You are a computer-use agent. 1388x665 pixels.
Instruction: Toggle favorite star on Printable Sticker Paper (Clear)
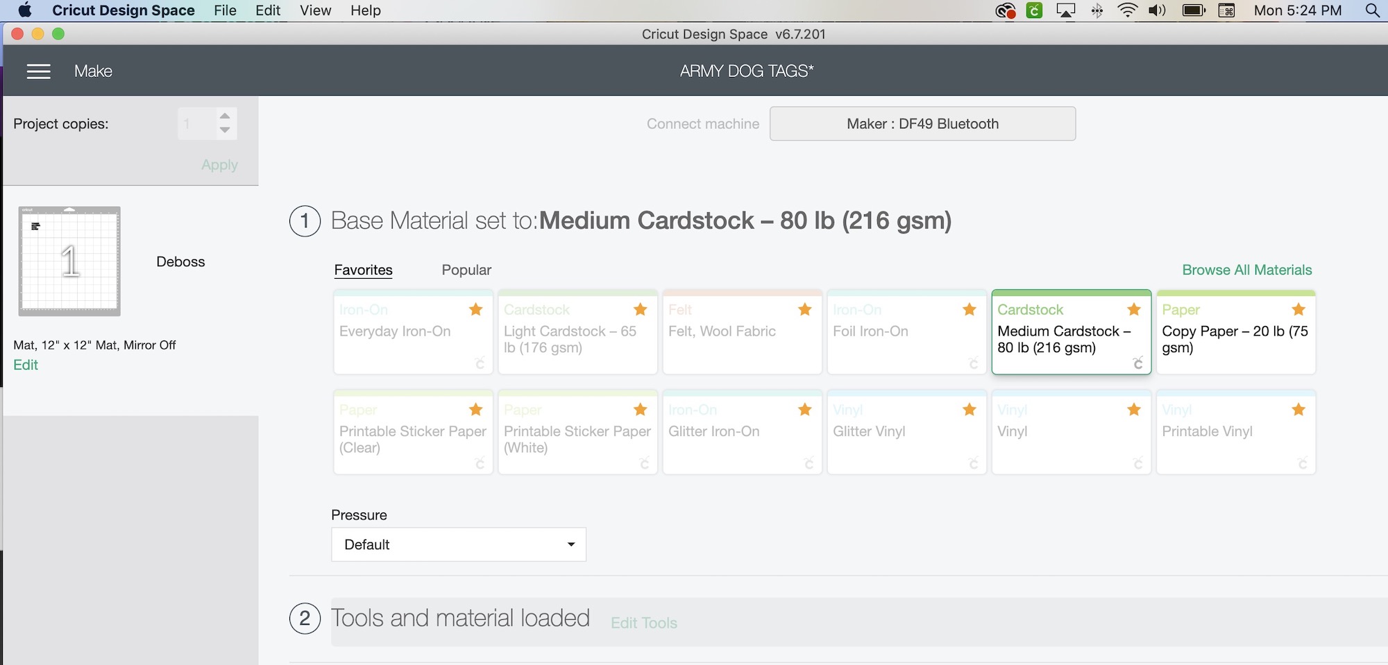476,409
